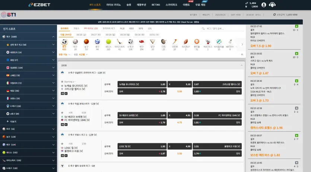Select the orange basketball sport icon
The height and width of the screenshot is (172, 311).
pyautogui.click(x=86, y=41)
